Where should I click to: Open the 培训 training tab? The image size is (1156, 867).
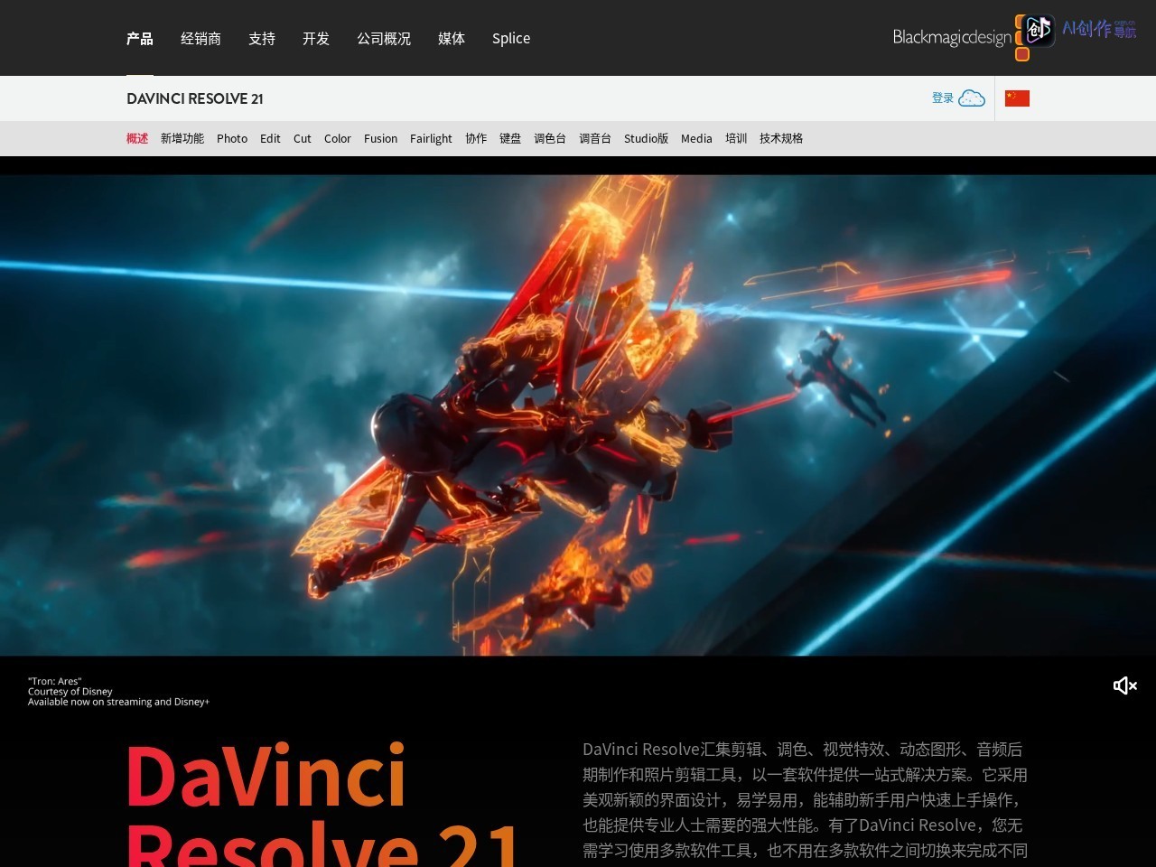736,138
